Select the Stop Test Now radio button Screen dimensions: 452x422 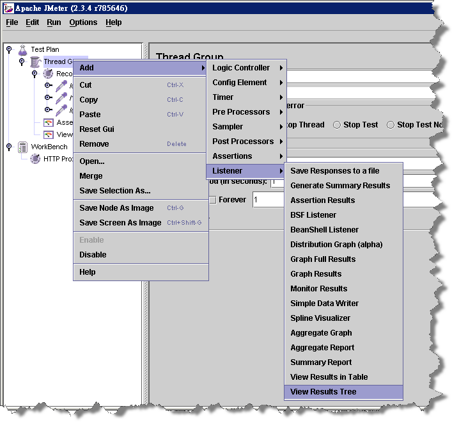coord(391,125)
